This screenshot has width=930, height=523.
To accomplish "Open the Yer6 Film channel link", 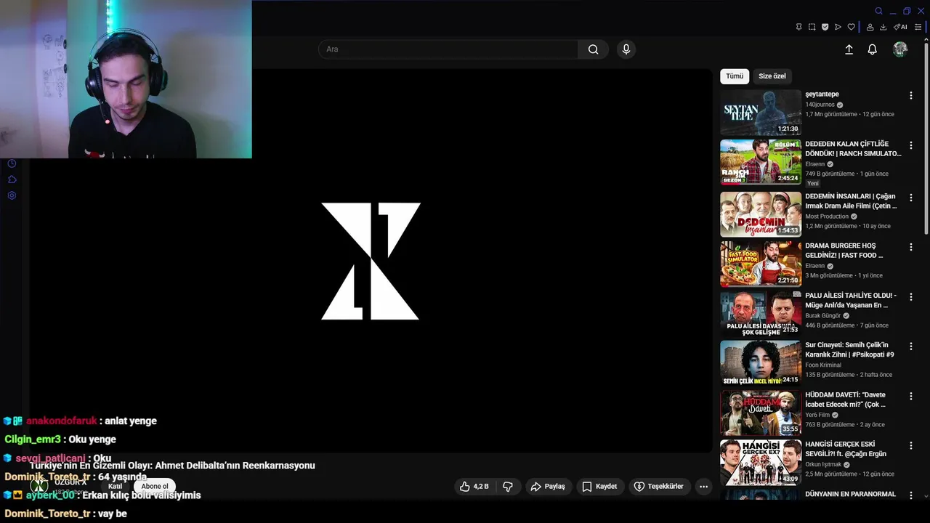I will click(817, 415).
